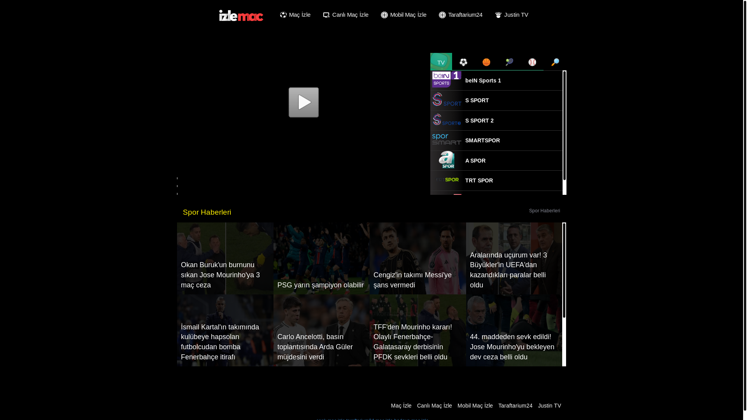Open the Mobil Maç İzle menu item
Screen dimensions: 747x420
403,15
